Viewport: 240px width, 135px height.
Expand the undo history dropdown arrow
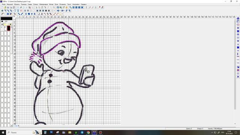tap(60, 11)
